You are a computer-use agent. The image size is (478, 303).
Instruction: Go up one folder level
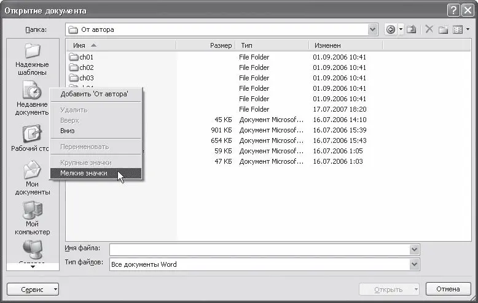[411, 29]
